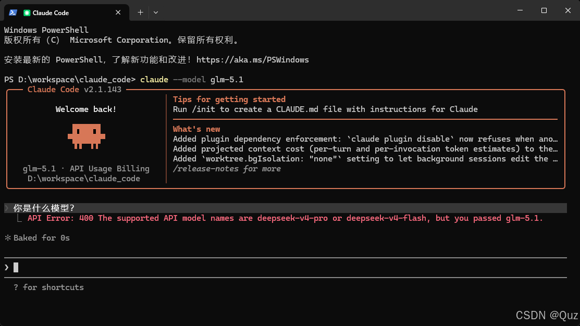Click the "What's new" heading

tap(196, 129)
